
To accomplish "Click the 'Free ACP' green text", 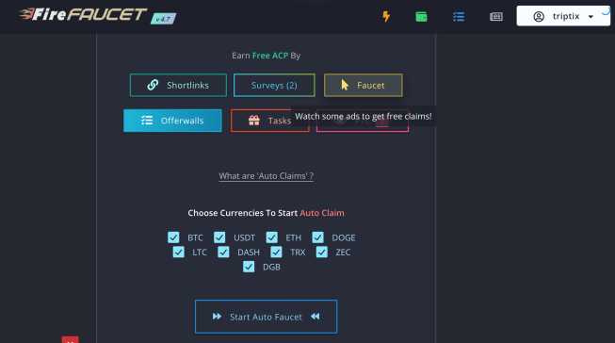I will tap(270, 56).
